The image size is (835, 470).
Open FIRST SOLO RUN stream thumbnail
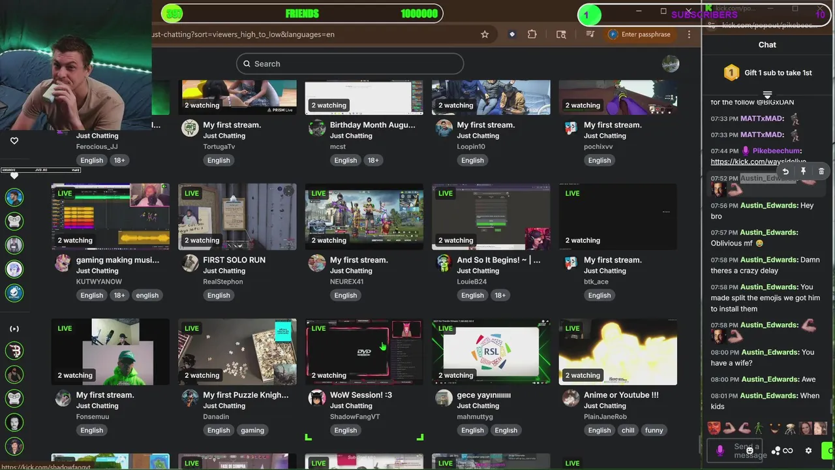237,217
